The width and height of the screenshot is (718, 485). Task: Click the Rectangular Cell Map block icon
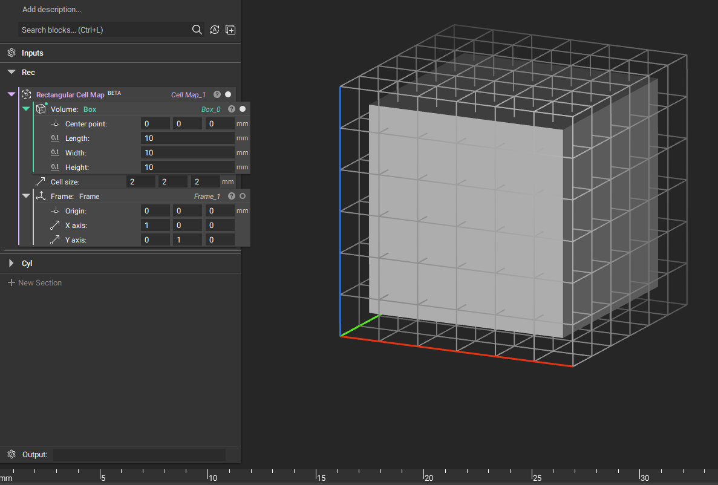pyautogui.click(x=27, y=94)
